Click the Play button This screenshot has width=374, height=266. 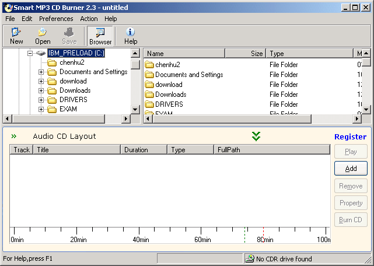351,152
